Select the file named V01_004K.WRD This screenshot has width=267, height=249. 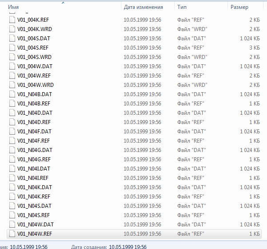34,29
